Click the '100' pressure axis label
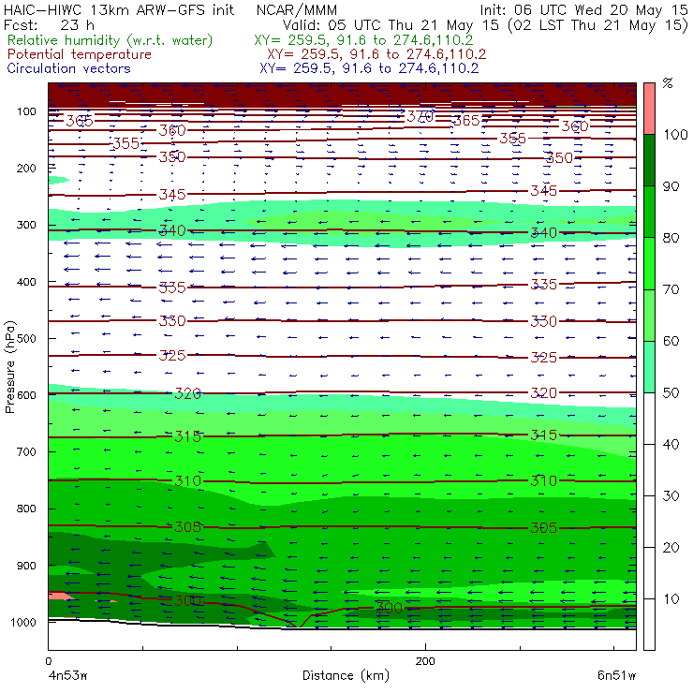Screen dimensions: 693x693 [26, 111]
